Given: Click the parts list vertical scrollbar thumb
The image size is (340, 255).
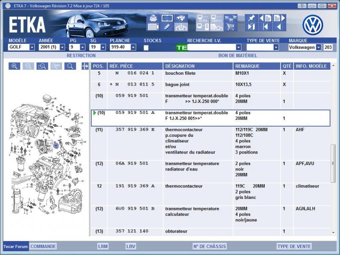Looking at the screenshot, I should 333,163.
